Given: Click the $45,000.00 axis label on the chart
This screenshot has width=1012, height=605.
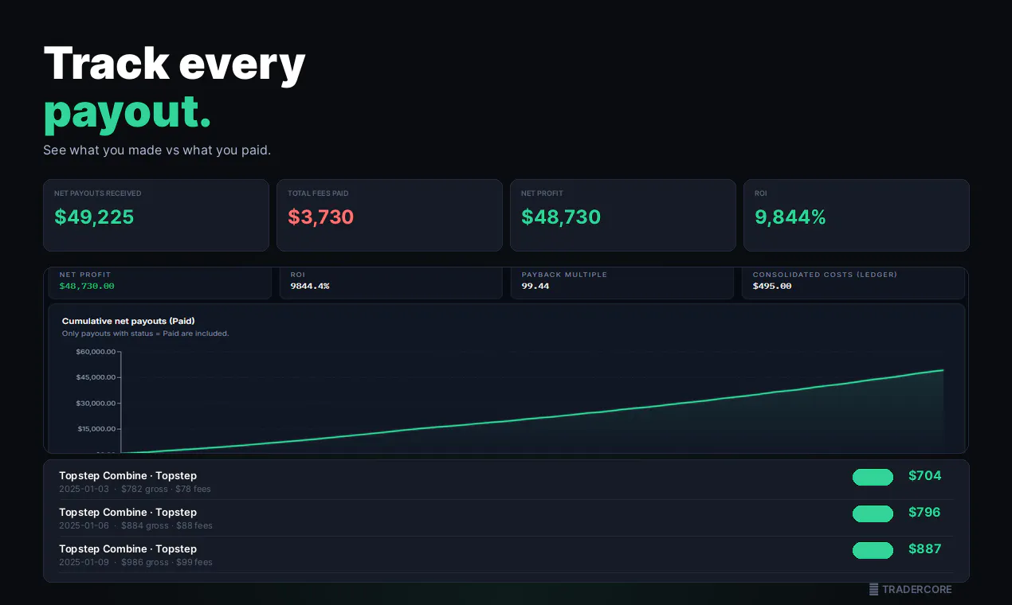Looking at the screenshot, I should [96, 377].
